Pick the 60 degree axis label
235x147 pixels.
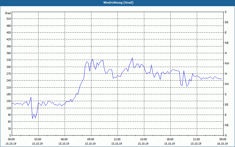click(9, 122)
